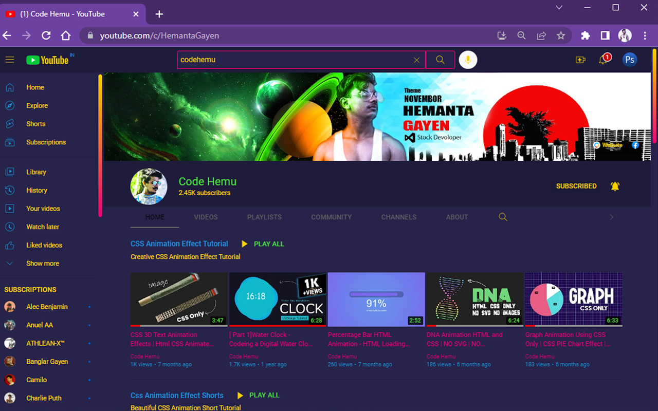Switch to the Videos tab
Image resolution: width=658 pixels, height=411 pixels.
coord(206,217)
